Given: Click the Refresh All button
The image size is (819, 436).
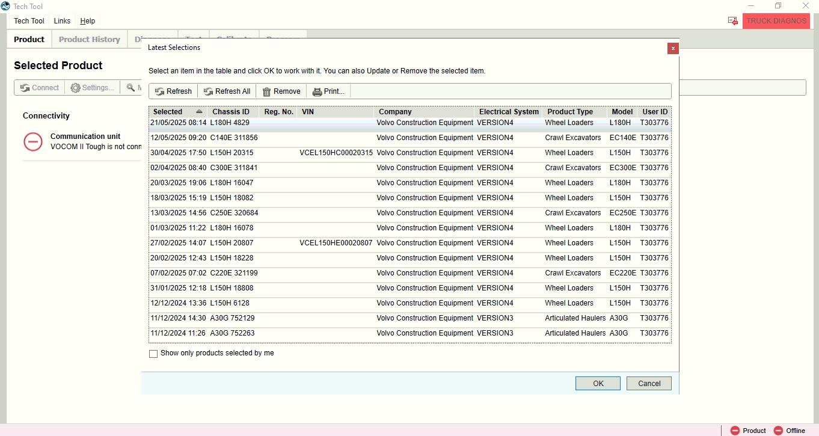Looking at the screenshot, I should [227, 91].
